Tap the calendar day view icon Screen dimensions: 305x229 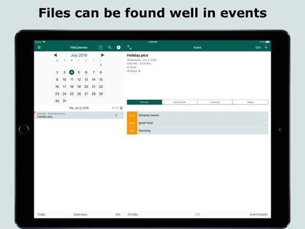(x=101, y=48)
